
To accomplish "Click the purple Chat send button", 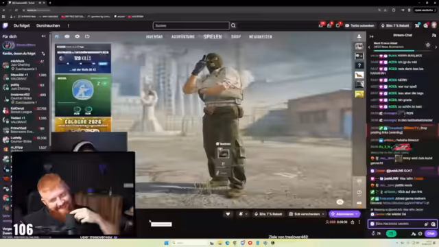I will click(x=431, y=233).
